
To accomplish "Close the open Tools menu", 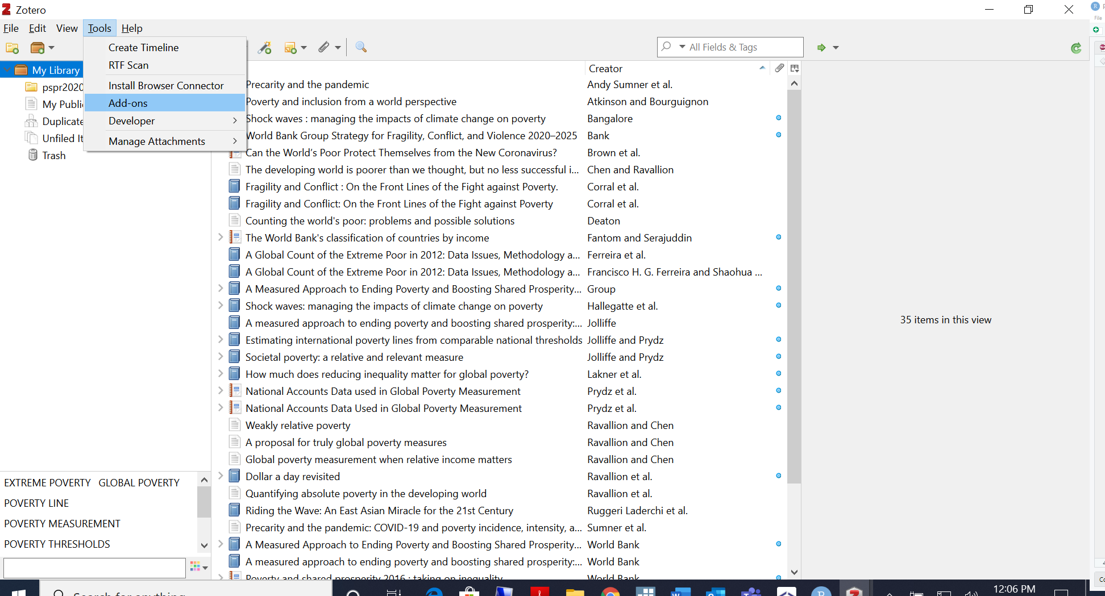I will click(99, 28).
